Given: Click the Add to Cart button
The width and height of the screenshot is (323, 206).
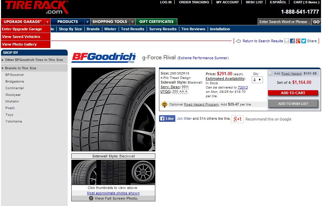Looking at the screenshot, I should tap(293, 93).
